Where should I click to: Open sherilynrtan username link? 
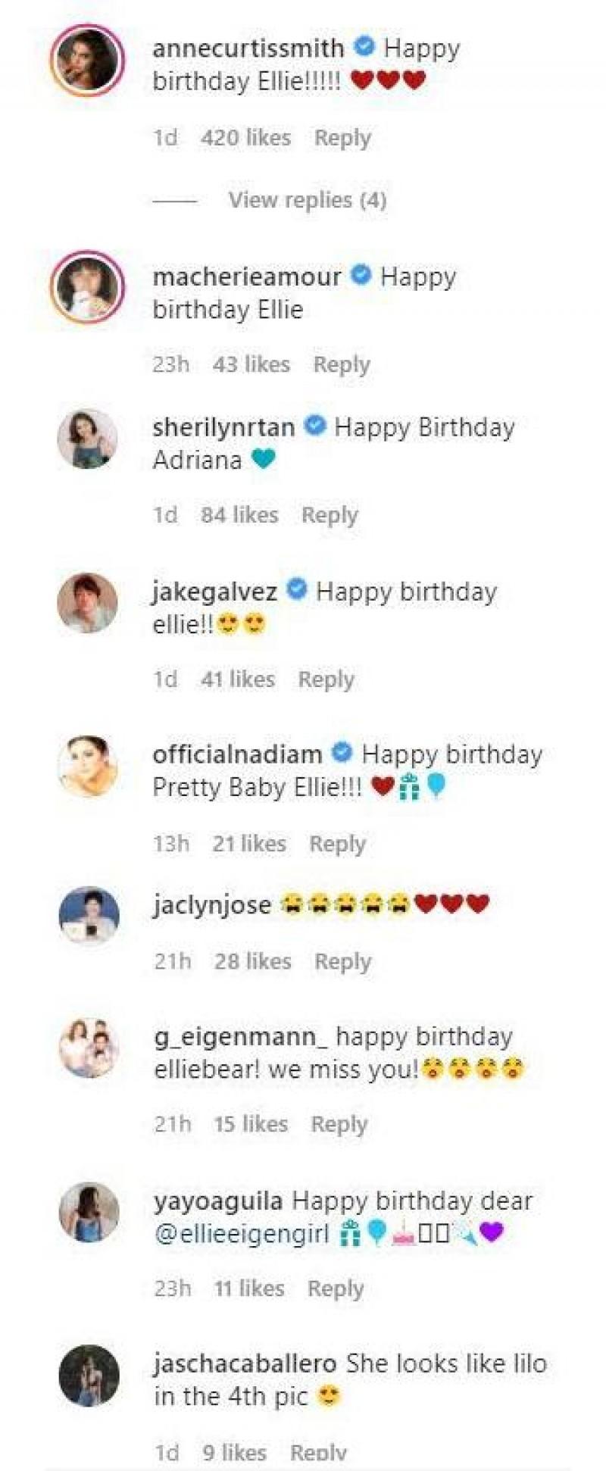pyautogui.click(x=223, y=427)
